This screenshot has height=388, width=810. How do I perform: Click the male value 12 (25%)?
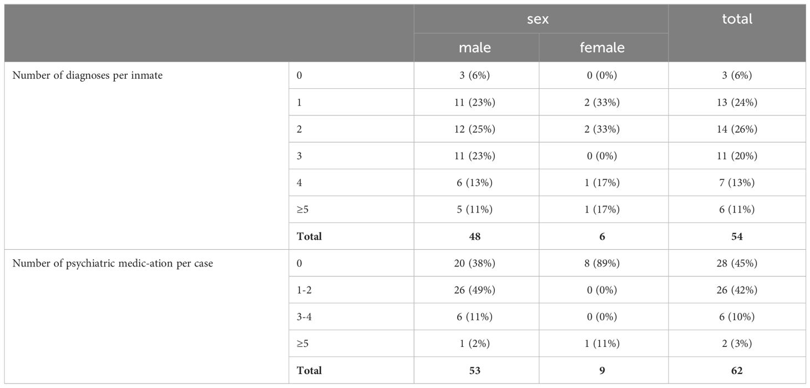[x=475, y=129]
